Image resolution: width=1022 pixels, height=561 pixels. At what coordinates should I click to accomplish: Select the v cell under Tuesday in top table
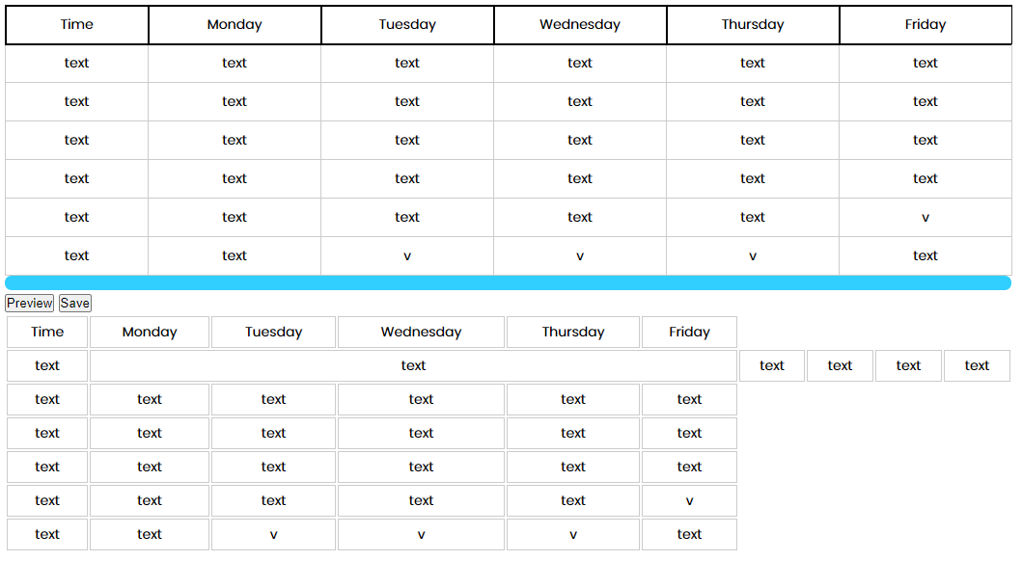[x=406, y=255]
